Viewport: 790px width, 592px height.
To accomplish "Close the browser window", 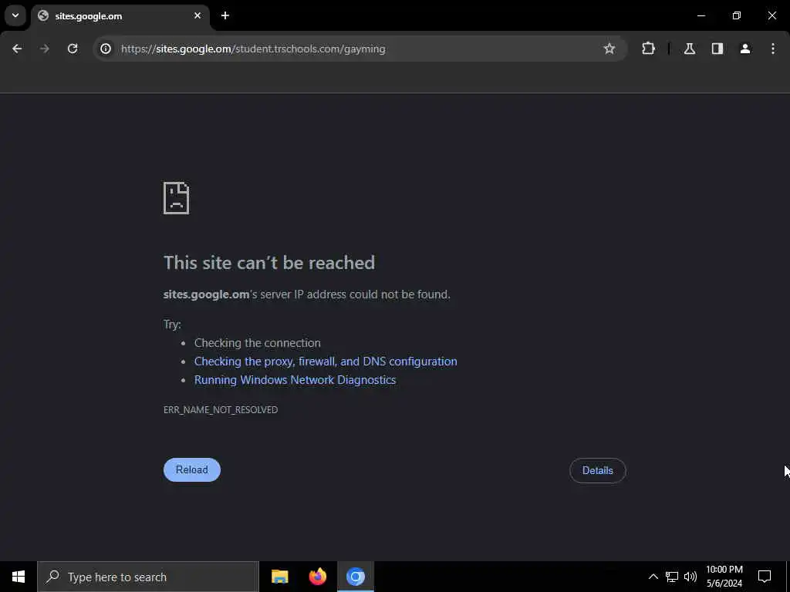I will pyautogui.click(x=771, y=15).
